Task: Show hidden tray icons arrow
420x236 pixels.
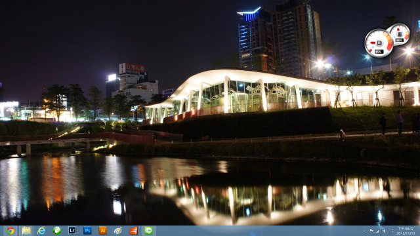Action: [x=364, y=231]
